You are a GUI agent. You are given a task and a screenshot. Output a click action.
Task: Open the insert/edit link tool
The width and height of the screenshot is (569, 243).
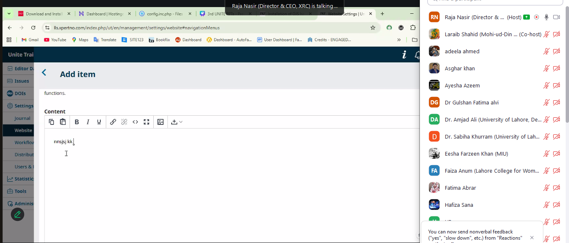pyautogui.click(x=113, y=122)
